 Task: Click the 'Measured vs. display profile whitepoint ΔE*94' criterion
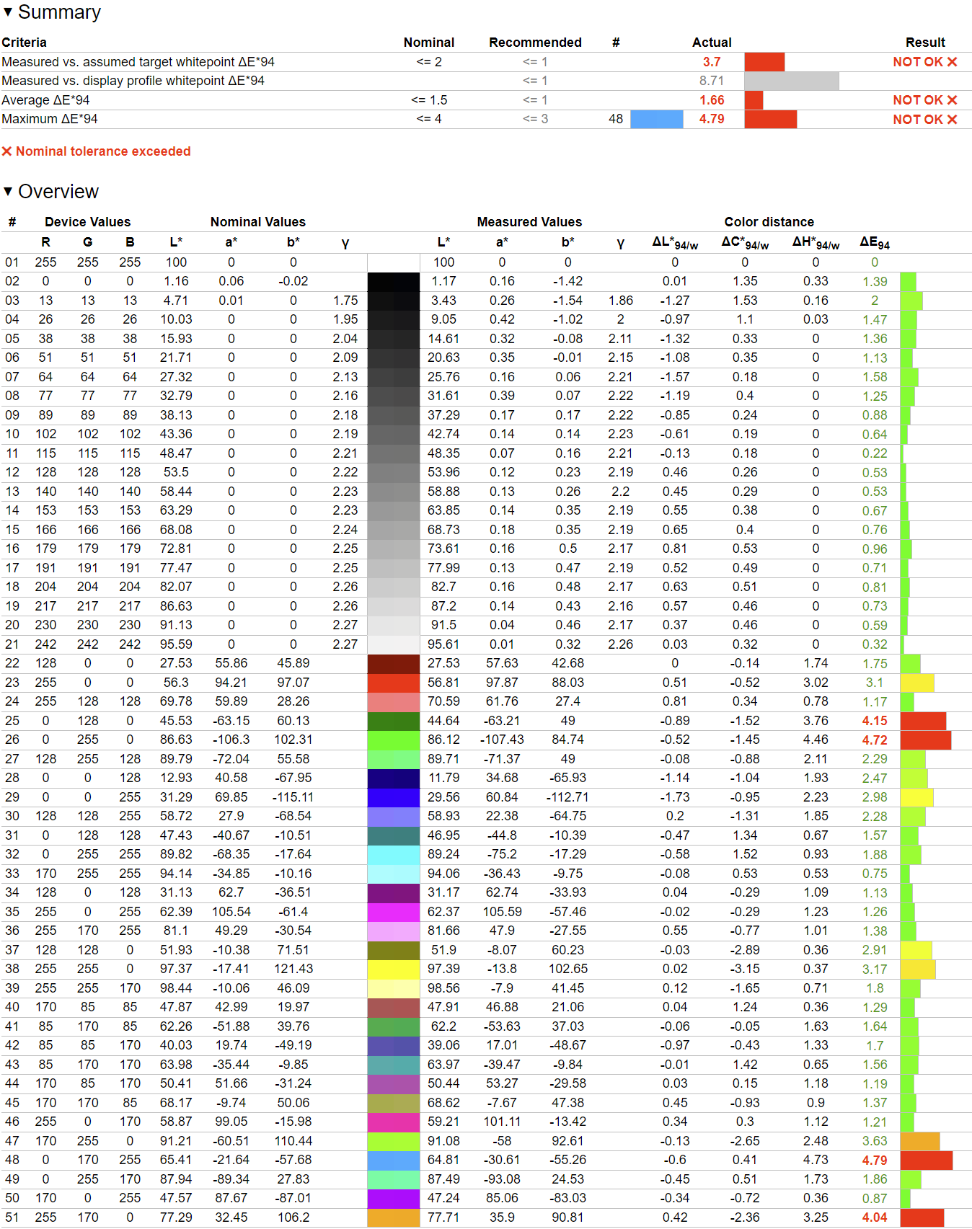pos(133,81)
